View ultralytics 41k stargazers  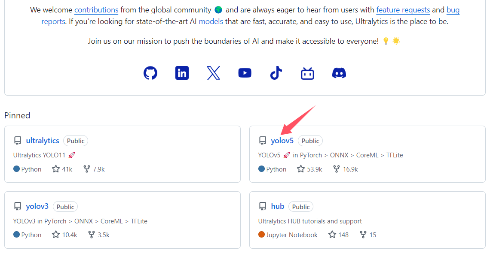pyautogui.click(x=62, y=169)
